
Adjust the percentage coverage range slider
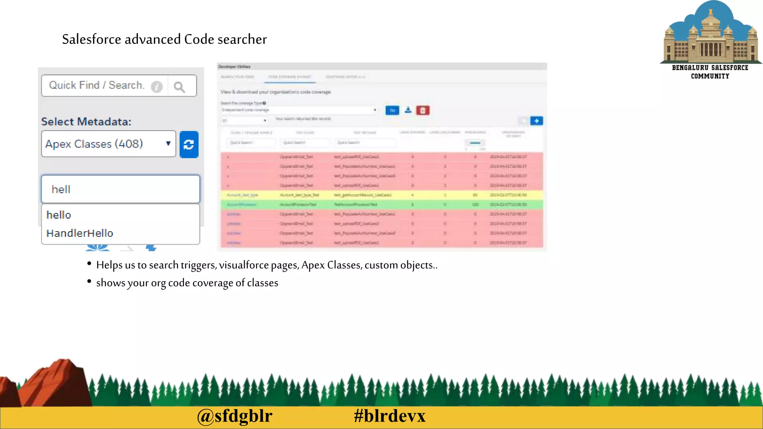(x=475, y=143)
